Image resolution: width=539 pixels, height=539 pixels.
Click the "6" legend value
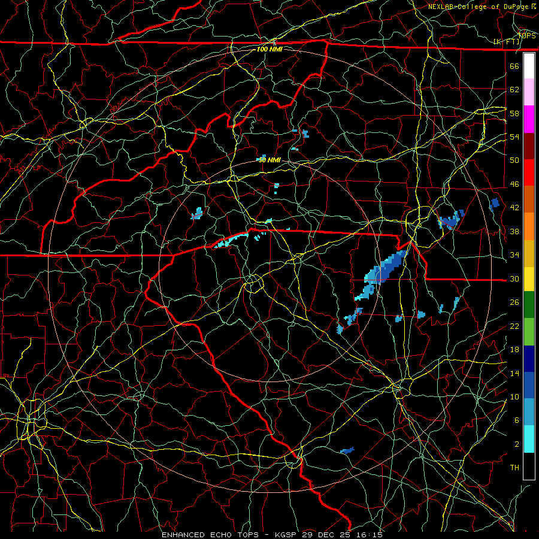(517, 420)
